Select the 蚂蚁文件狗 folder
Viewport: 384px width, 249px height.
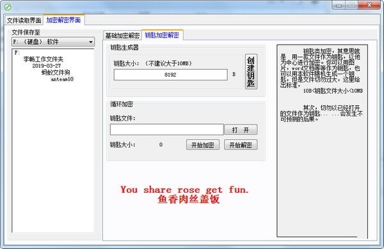click(x=56, y=72)
